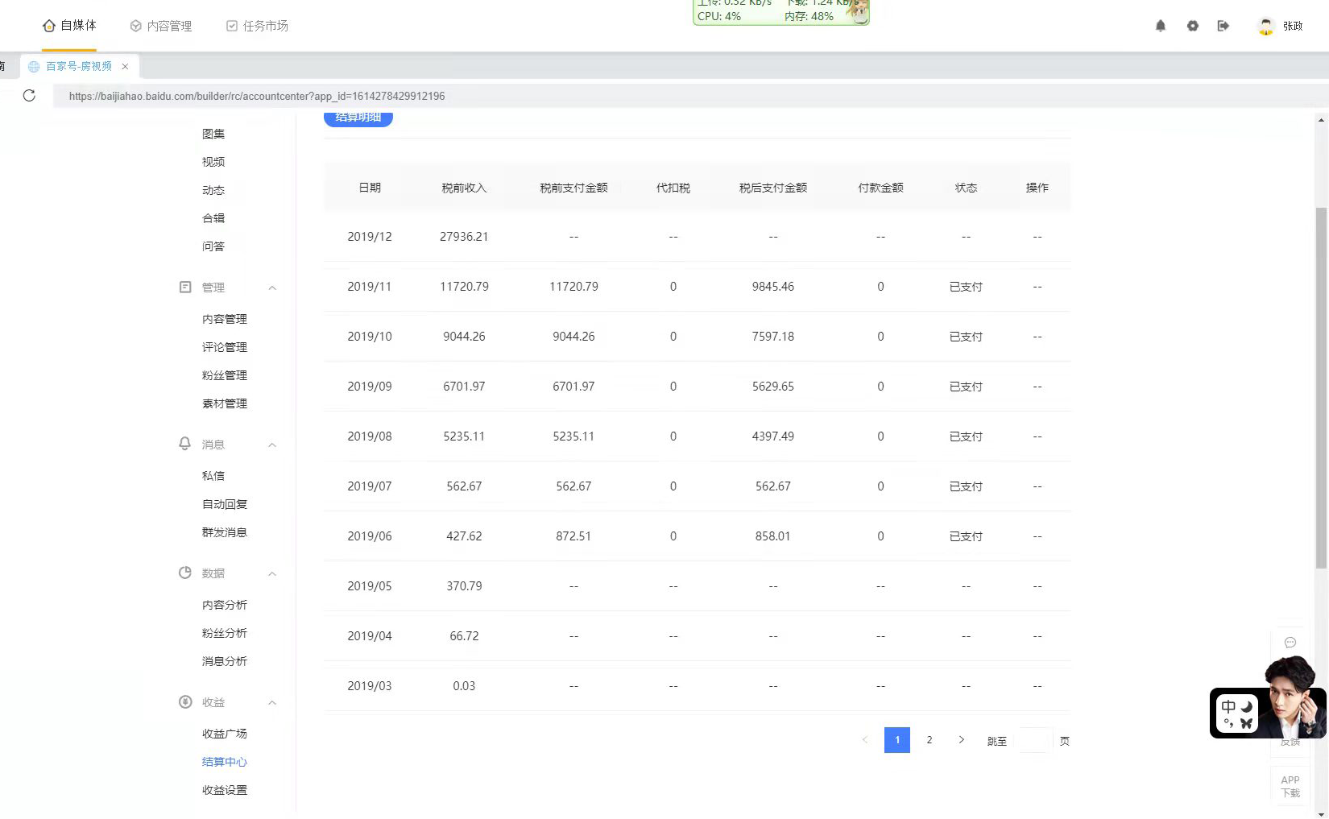Click the input method 中 indicator

click(1228, 706)
